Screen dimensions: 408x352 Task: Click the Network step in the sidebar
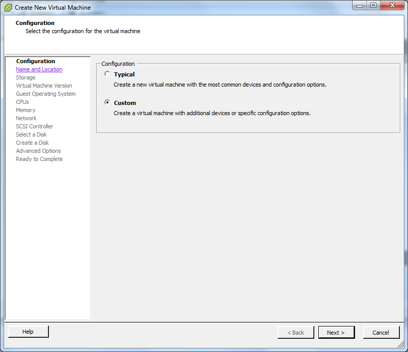(26, 118)
